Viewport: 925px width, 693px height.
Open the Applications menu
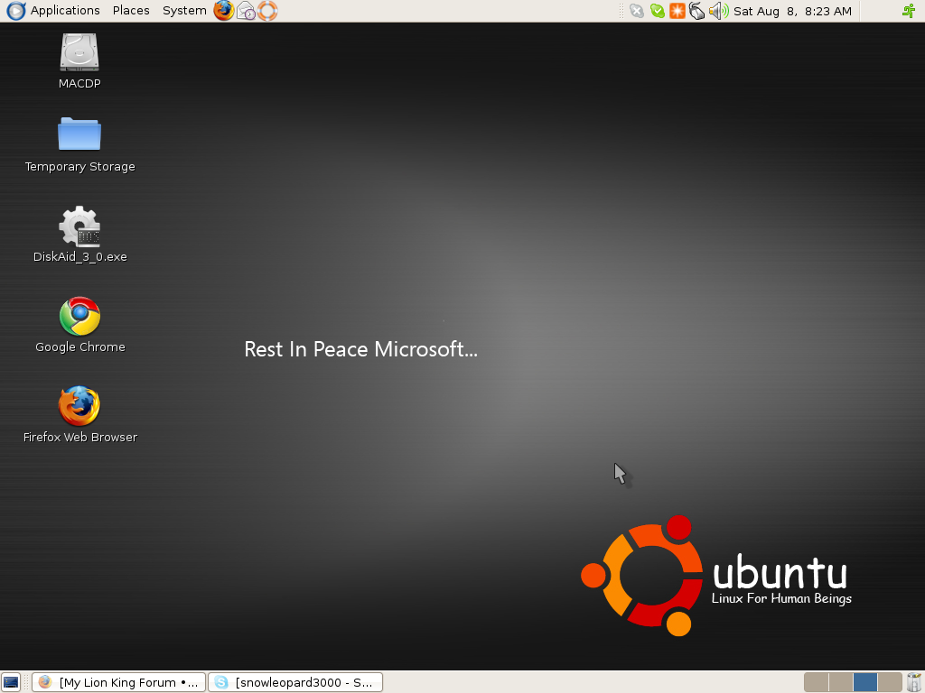click(54, 11)
